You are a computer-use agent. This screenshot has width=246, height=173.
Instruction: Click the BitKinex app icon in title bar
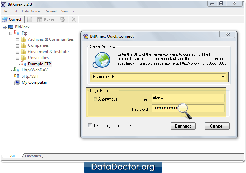3,4
